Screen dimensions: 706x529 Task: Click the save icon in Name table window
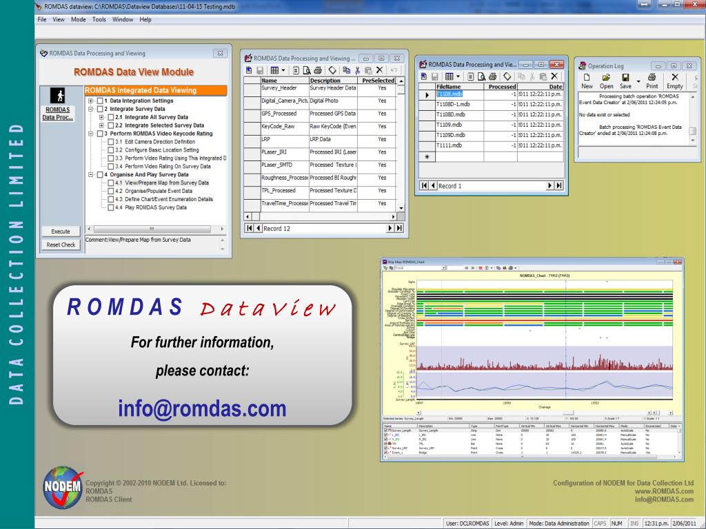(x=260, y=70)
